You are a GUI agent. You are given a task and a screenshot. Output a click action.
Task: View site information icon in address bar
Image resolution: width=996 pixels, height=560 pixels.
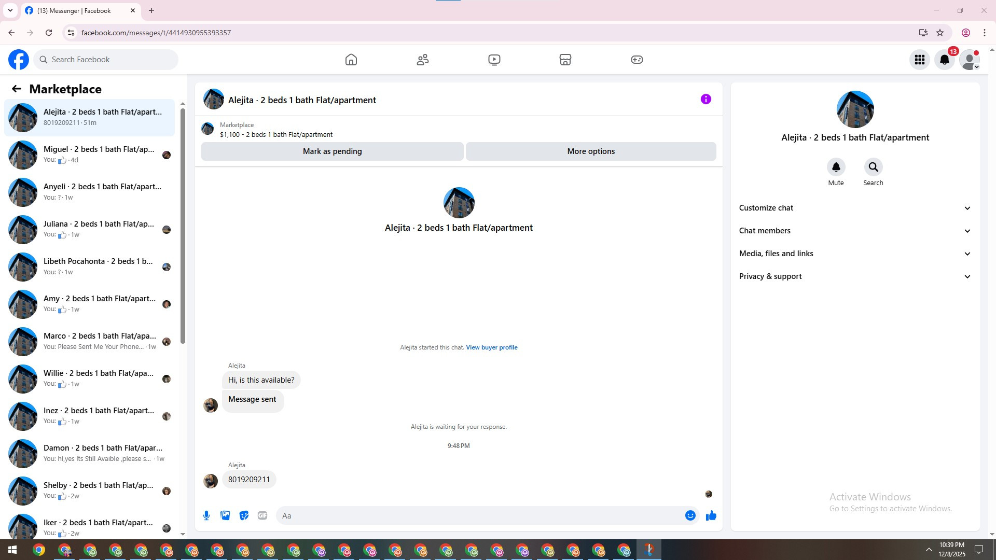click(x=72, y=33)
